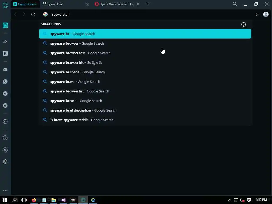Click the K icon in the sidebar
This screenshot has width=272, height=204.
coord(5,53)
